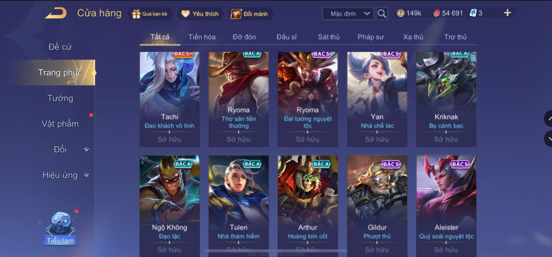Select the Tachi Đao khách vô tình skin

[169, 99]
